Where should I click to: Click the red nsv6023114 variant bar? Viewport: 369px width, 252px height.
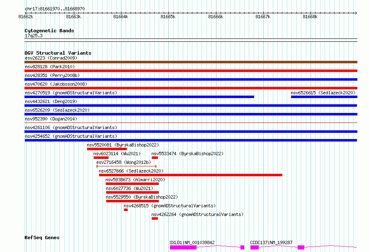click(x=101, y=158)
